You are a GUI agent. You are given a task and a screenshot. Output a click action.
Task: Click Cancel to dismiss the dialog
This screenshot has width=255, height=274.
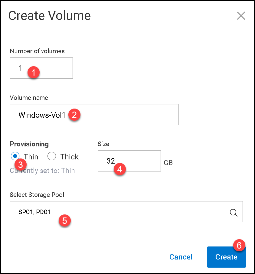[181, 257]
